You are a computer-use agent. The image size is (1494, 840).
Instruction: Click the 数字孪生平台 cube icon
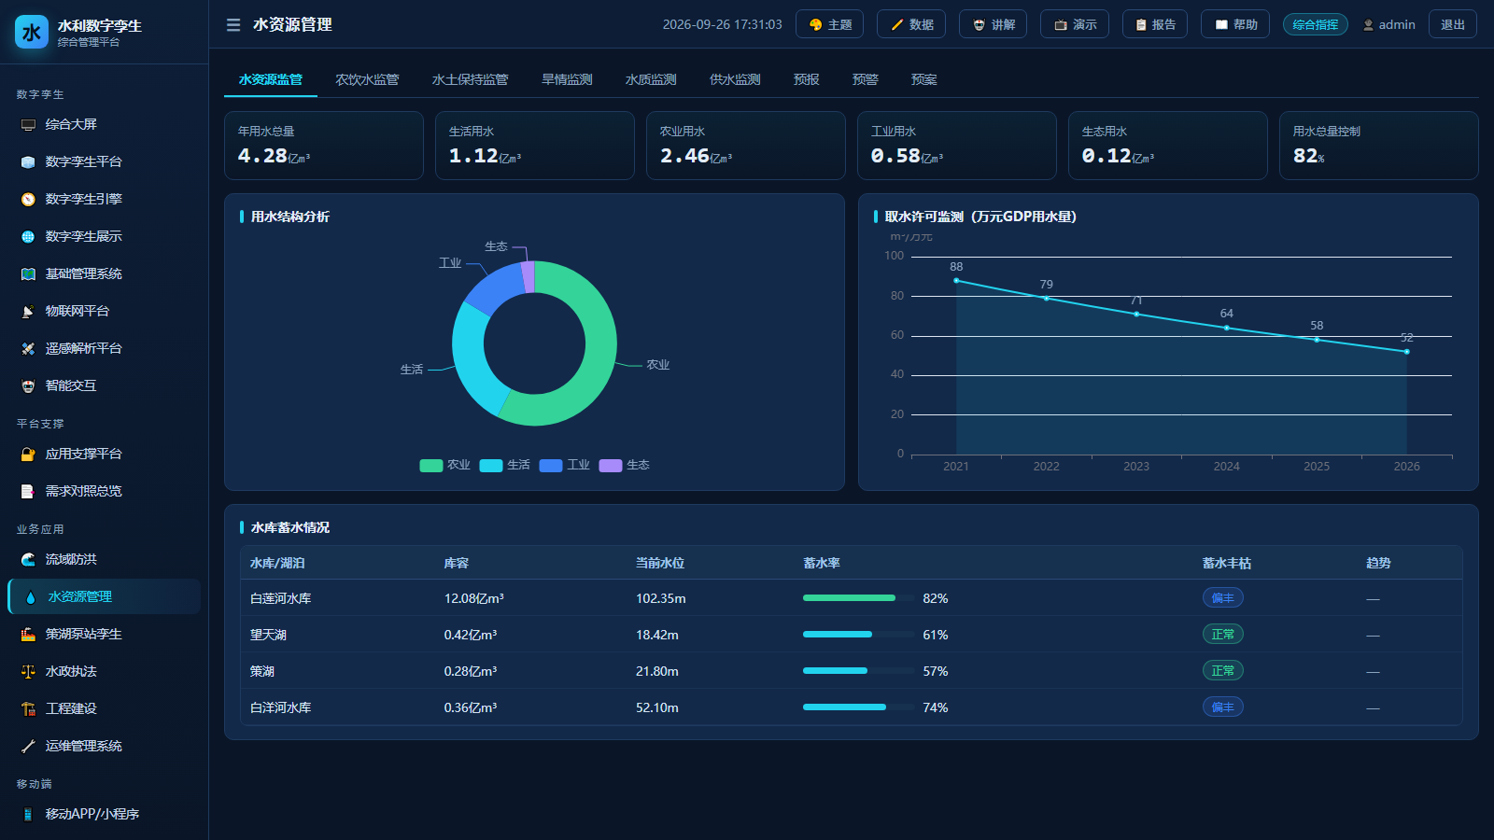tap(28, 162)
